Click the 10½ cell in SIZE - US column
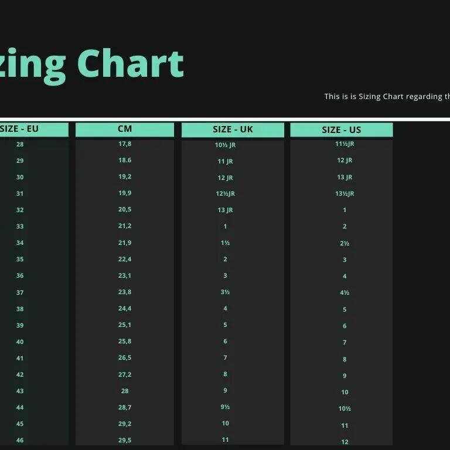 click(x=345, y=409)
